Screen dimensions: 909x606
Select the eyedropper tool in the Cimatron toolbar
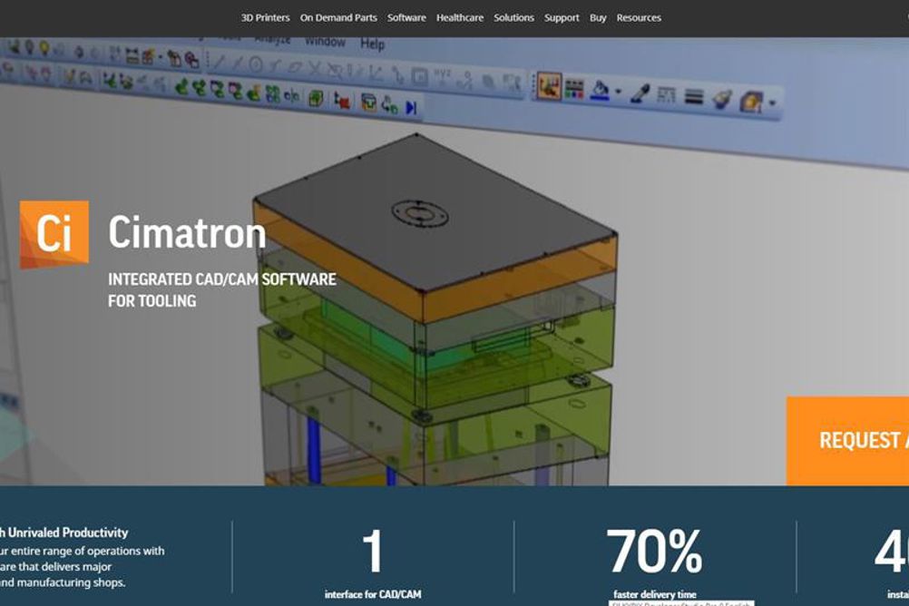[x=640, y=93]
